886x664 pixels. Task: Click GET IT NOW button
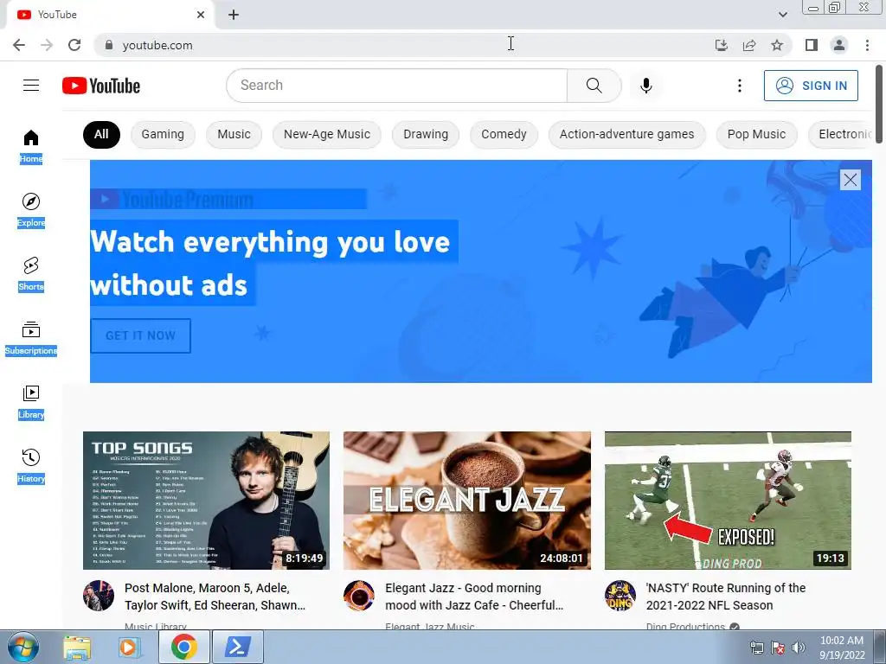pos(141,335)
